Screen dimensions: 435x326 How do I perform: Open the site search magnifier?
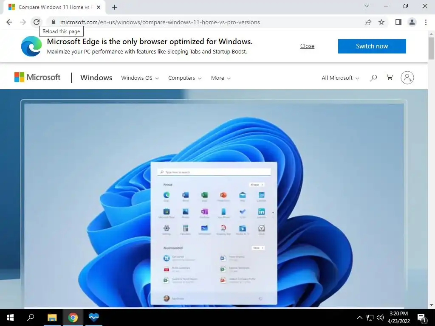point(373,78)
